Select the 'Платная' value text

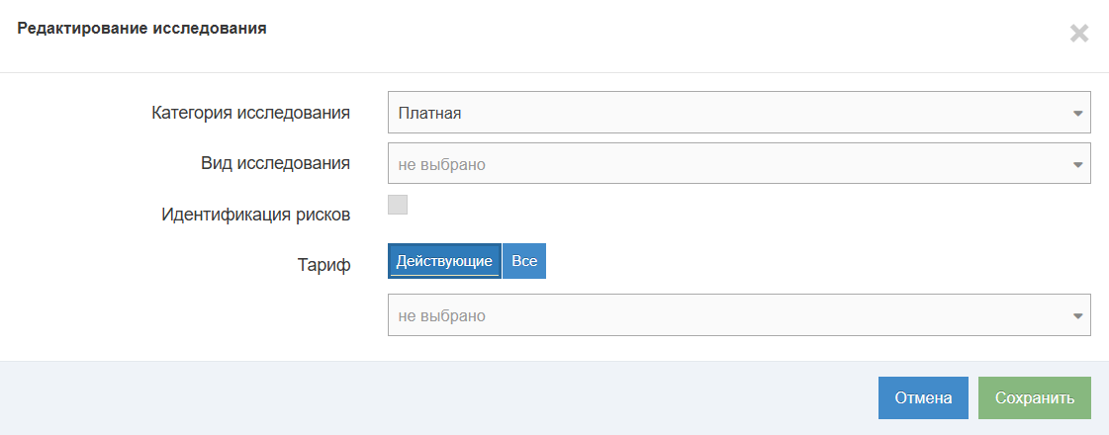pos(429,114)
